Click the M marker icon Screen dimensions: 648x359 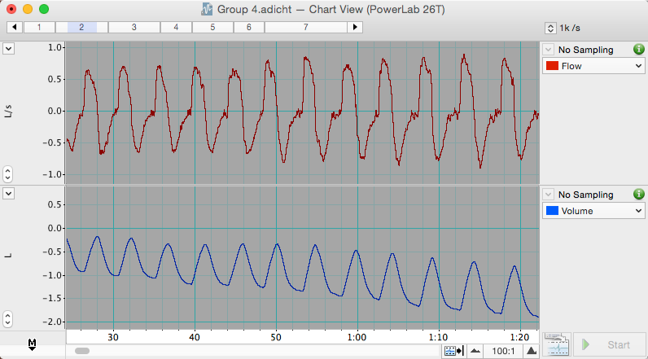32,344
